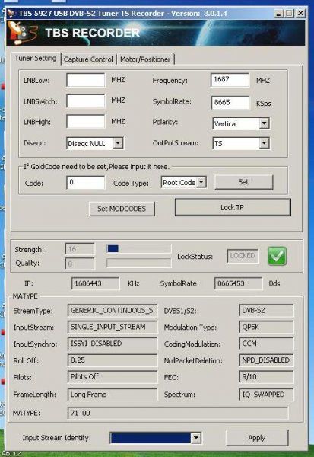Click the IF value 1686443

pyautogui.click(x=95, y=283)
